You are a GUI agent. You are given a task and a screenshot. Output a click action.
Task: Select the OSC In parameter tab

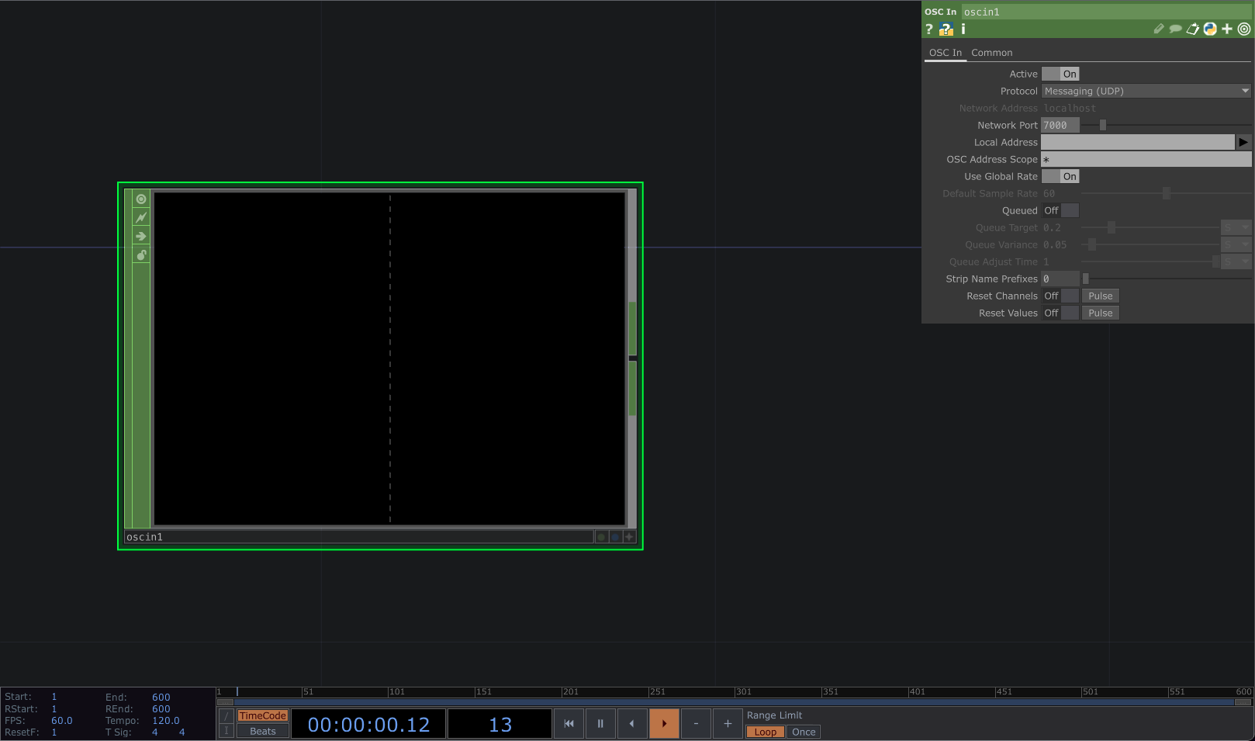tap(945, 53)
